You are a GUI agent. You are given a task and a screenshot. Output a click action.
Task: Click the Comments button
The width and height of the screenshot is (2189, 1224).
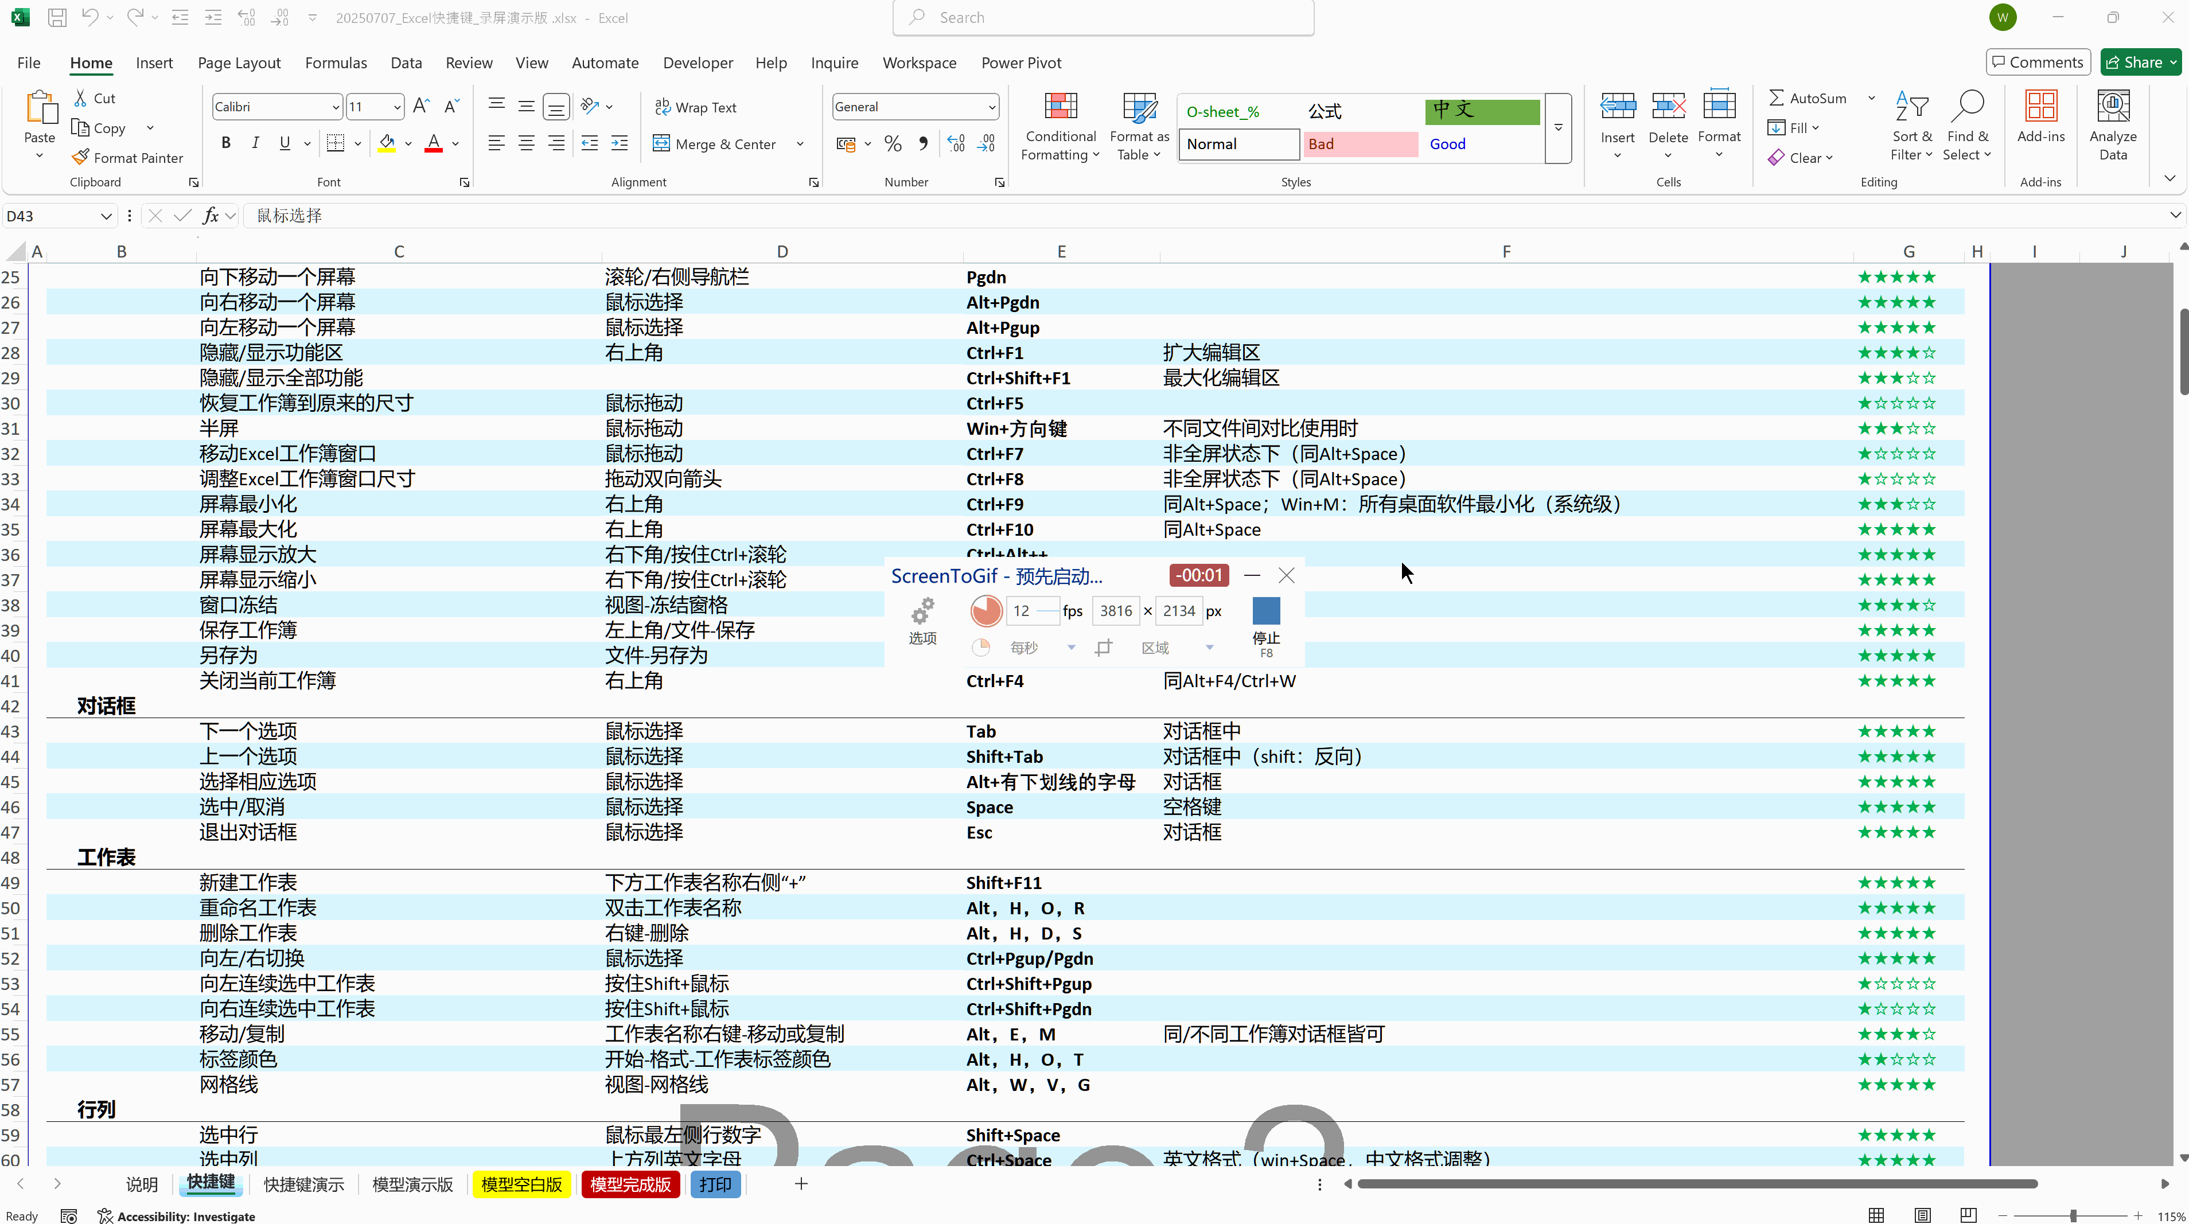(x=2038, y=62)
